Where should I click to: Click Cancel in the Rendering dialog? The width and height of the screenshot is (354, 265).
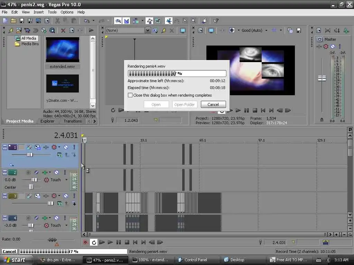point(213,105)
